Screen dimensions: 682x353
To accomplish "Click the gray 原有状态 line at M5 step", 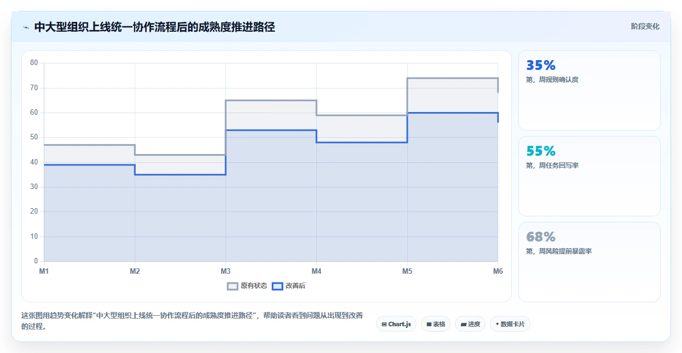I will [407, 97].
